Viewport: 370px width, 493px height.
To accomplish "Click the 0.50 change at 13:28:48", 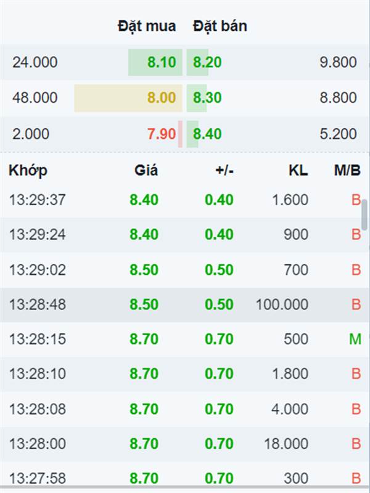I will coord(220,304).
